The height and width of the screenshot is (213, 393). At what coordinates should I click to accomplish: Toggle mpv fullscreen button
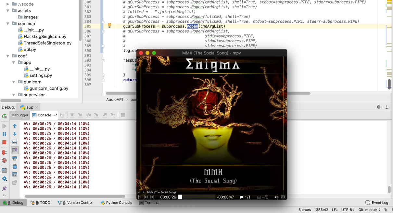click(x=283, y=197)
